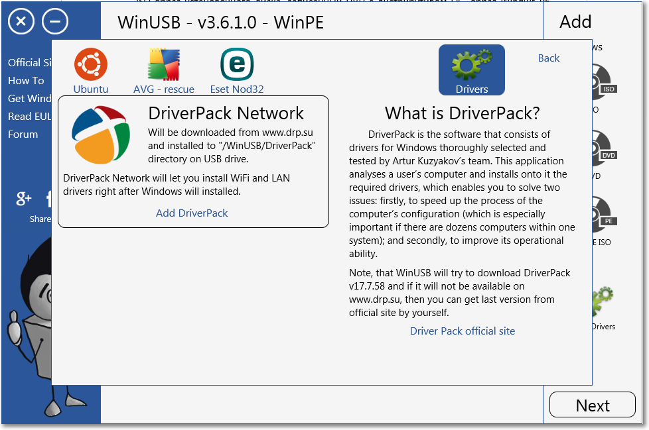
Task: Click the Eset Nod32 label
Action: (237, 89)
